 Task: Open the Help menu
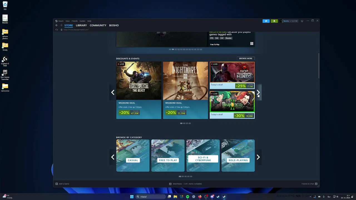point(89,21)
